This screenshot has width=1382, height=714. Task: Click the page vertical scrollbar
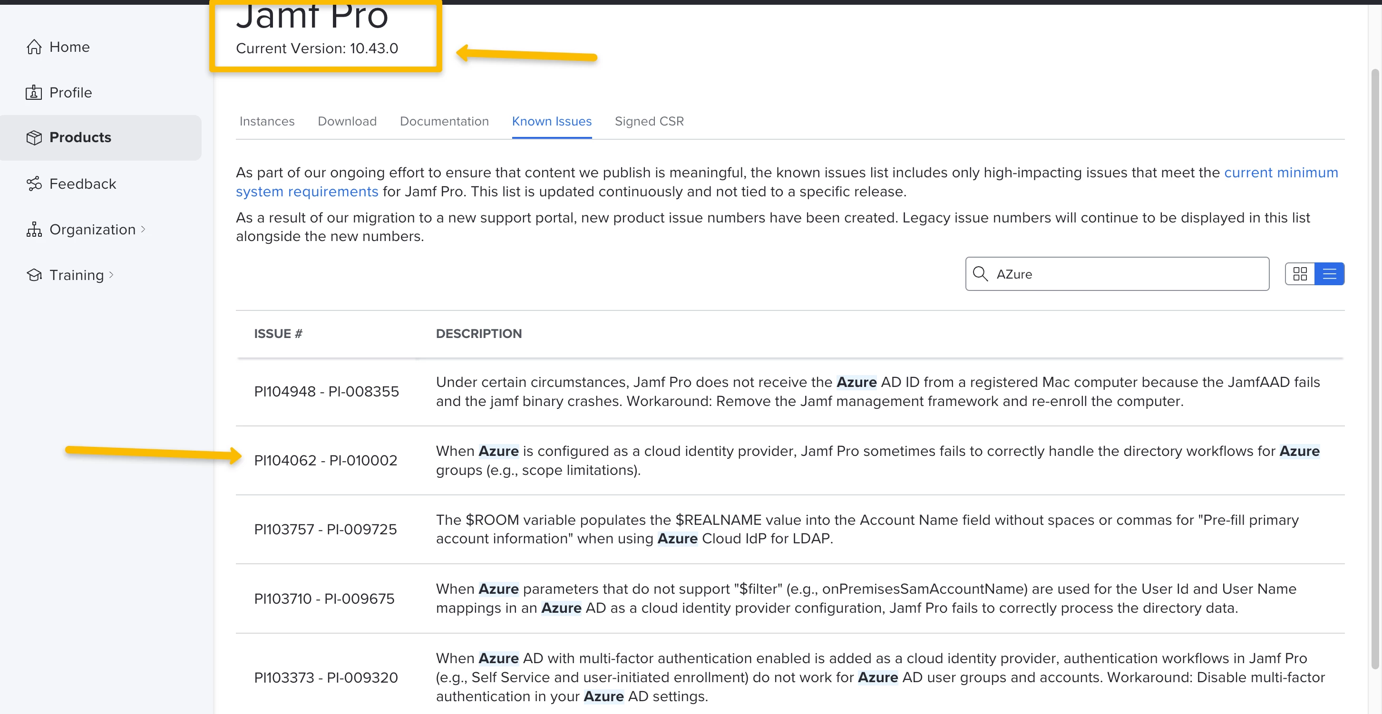click(1374, 369)
